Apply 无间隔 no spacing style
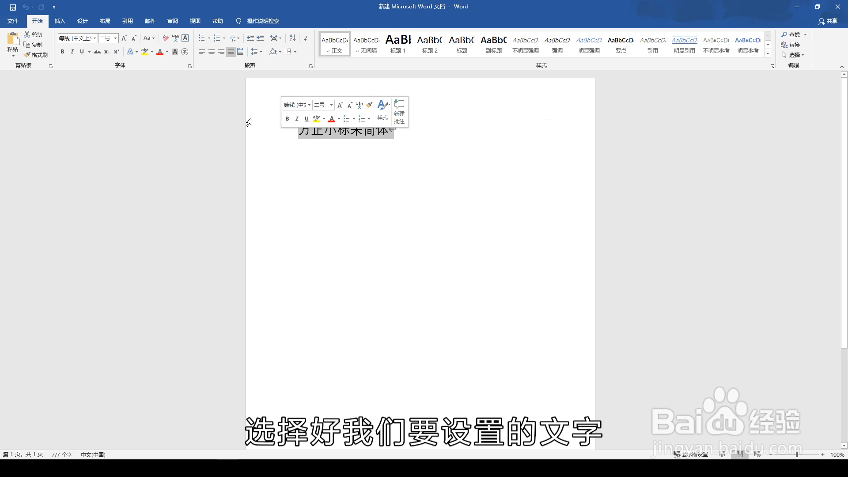 366,44
